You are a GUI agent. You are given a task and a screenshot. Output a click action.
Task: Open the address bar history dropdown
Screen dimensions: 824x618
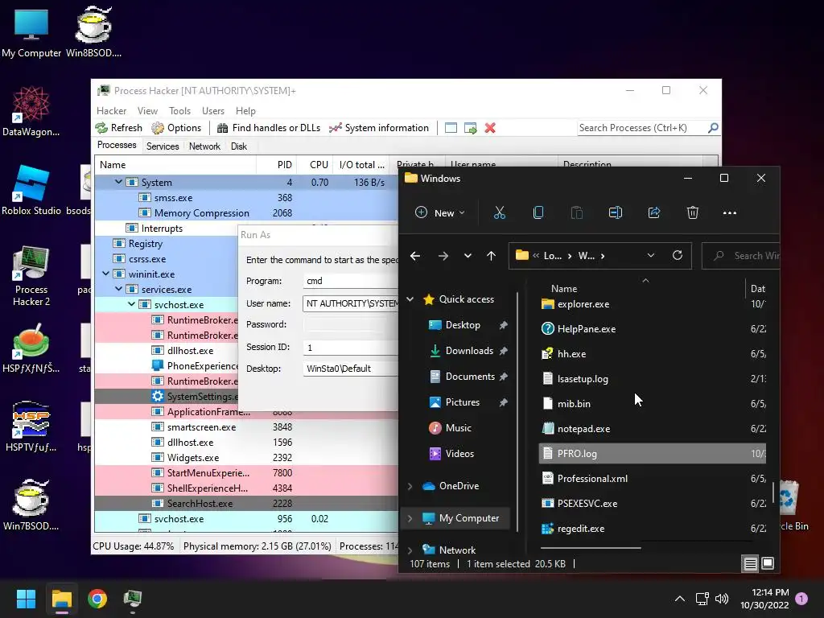[x=650, y=255]
